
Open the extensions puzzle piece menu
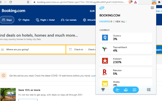[x=159, y=2]
